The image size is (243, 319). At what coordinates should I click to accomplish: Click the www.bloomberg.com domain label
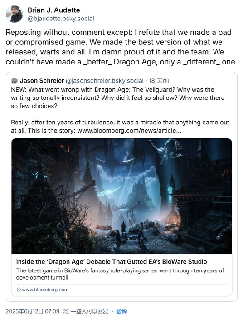pos(45,290)
